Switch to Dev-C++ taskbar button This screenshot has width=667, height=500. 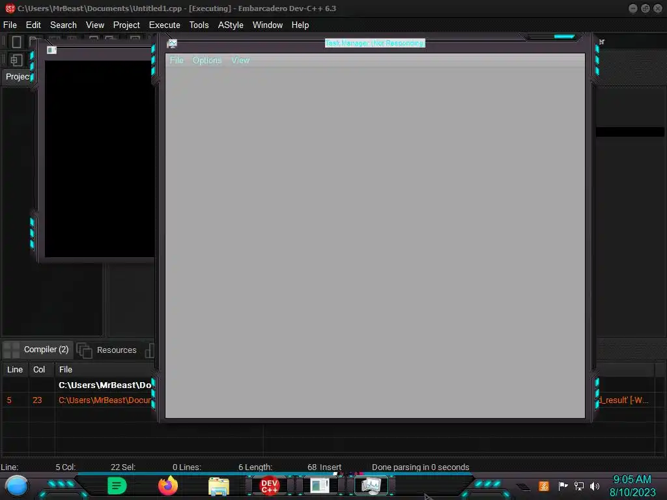click(269, 486)
